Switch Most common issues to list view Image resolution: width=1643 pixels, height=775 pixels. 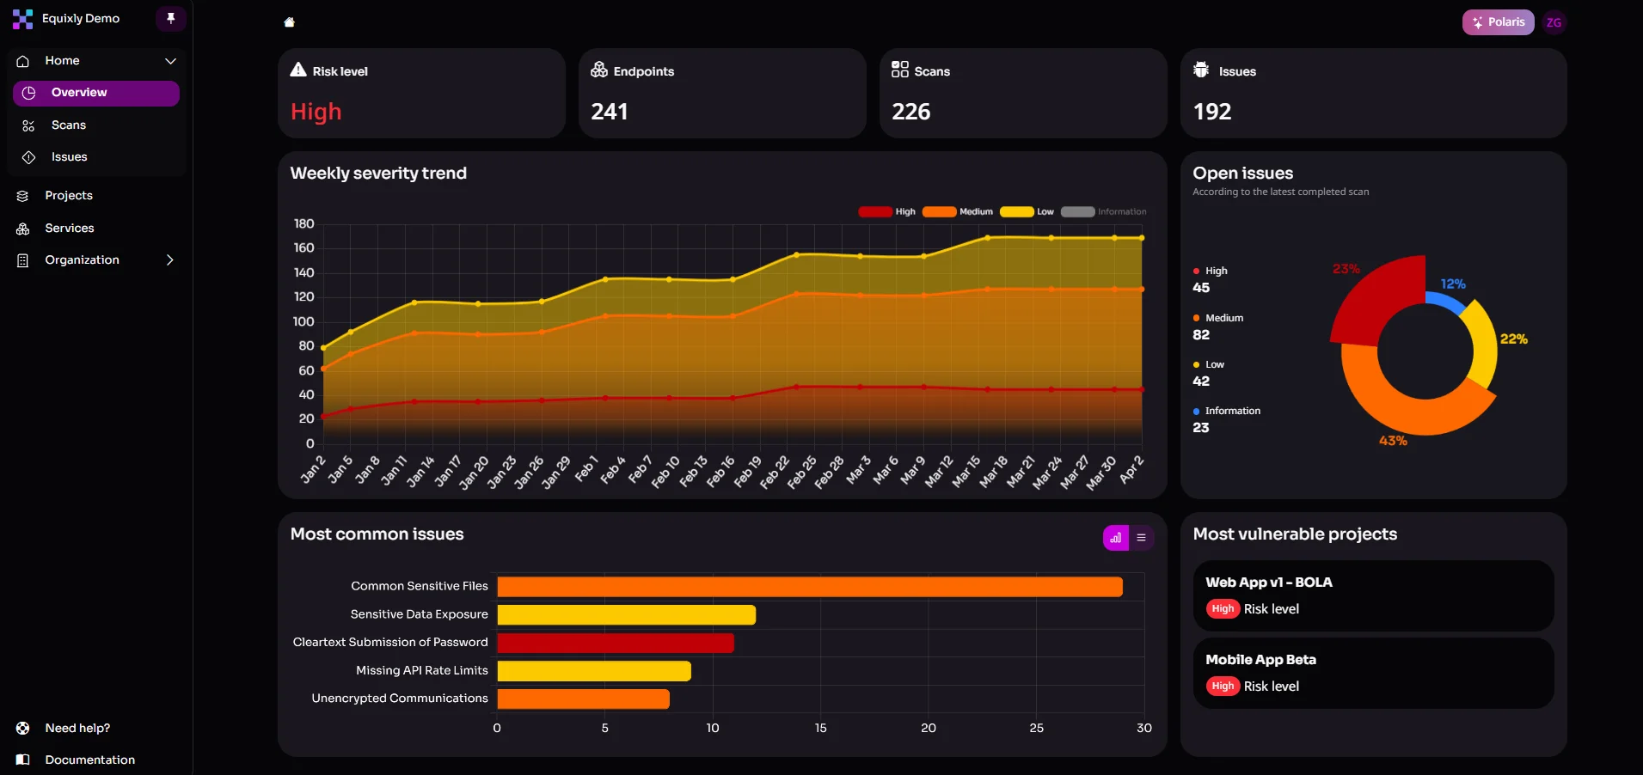coord(1141,537)
